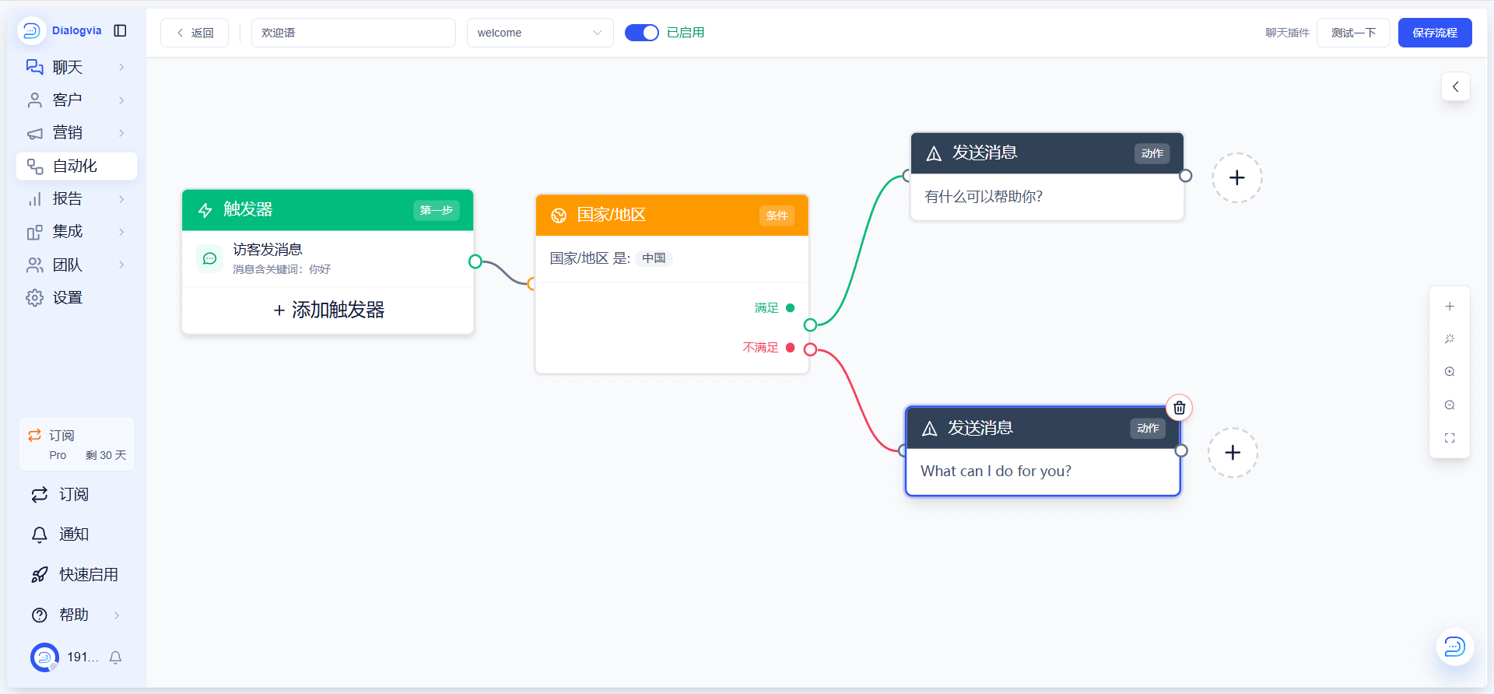Click the auto-arrange sparkle icon in canvas toolbar
Viewport: 1494px width, 694px height.
coord(1450,339)
